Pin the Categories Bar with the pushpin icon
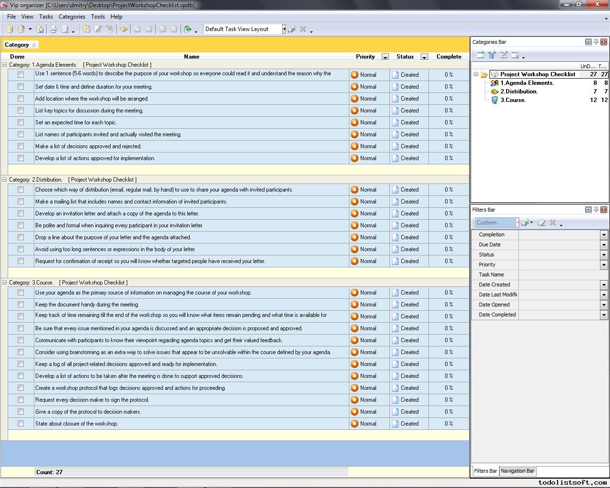The width and height of the screenshot is (610, 488). click(596, 42)
